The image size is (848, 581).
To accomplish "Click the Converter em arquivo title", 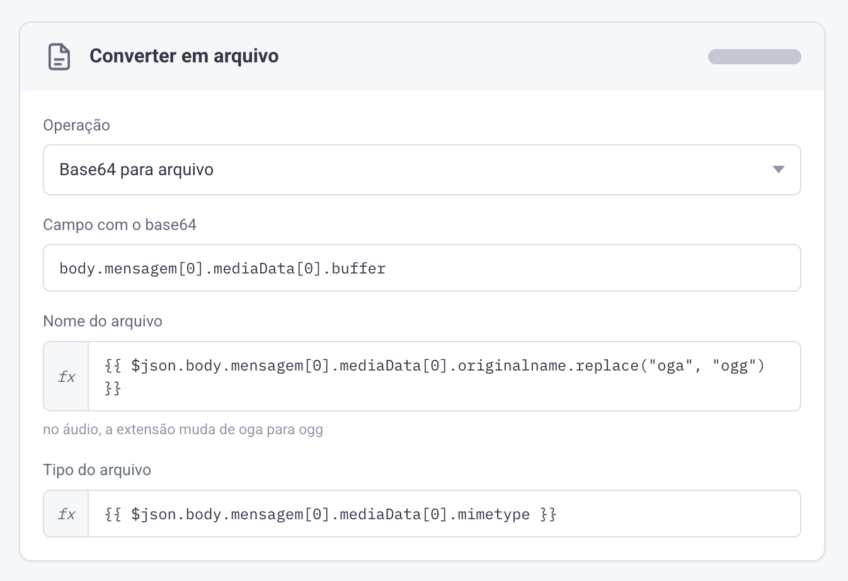I will (x=184, y=56).
